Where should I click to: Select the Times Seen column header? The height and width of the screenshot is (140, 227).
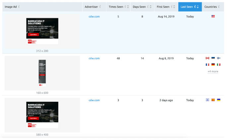point(118,7)
